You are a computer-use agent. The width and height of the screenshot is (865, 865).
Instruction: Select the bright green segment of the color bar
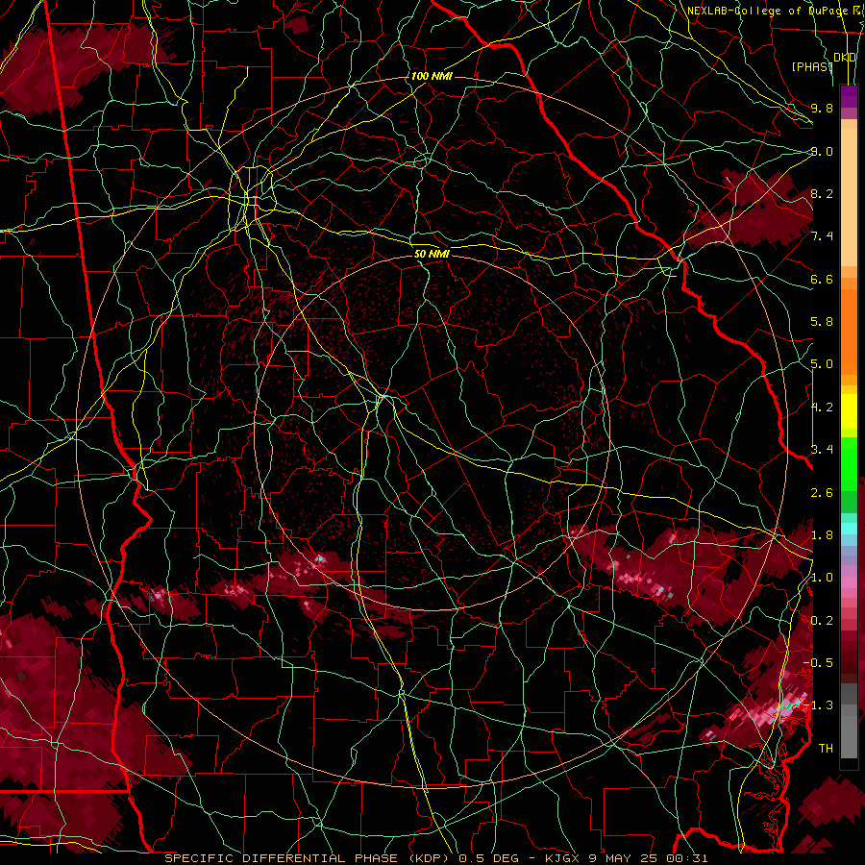tap(849, 463)
